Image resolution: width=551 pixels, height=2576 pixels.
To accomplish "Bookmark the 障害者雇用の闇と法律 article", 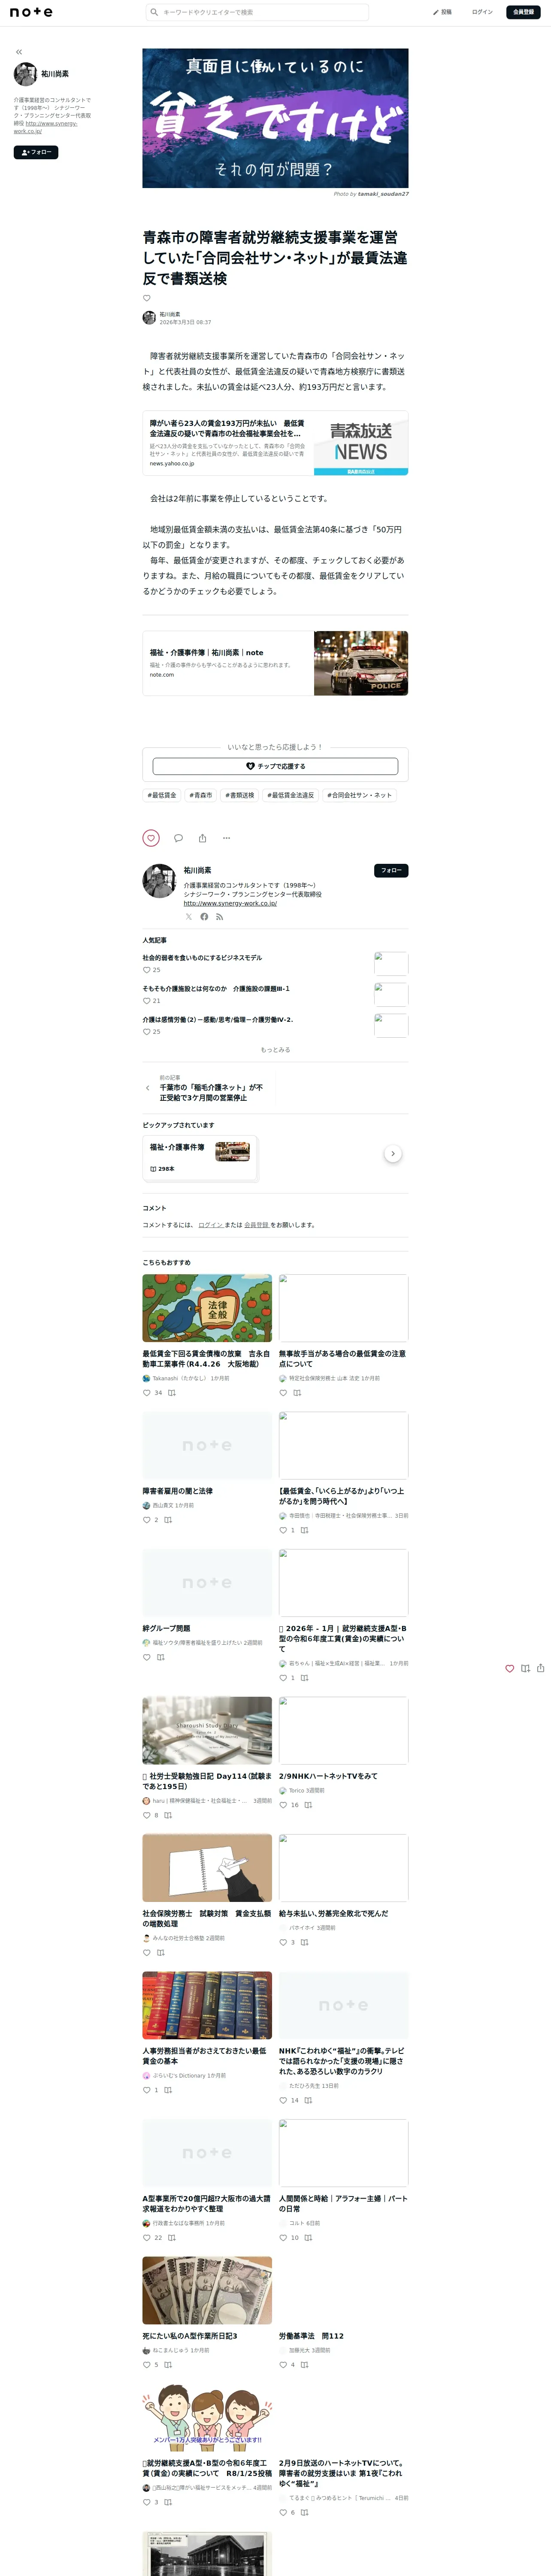I will [168, 1519].
